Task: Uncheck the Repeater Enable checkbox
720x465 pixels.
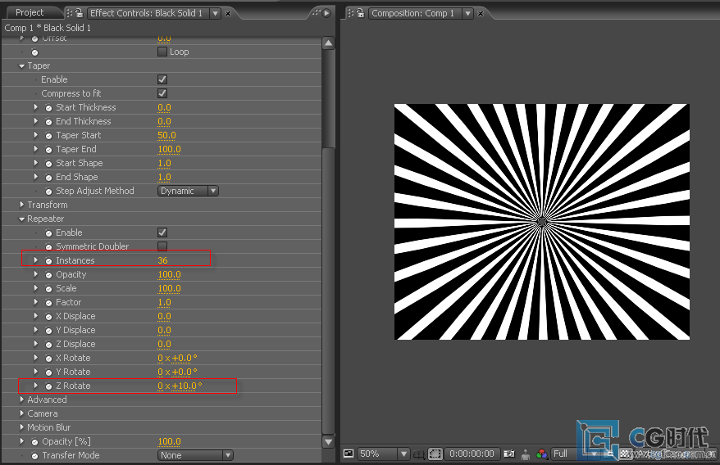Action: (162, 232)
